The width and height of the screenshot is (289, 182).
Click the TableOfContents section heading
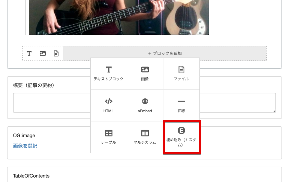point(31,176)
